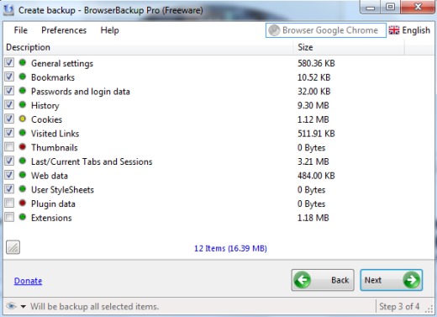The width and height of the screenshot is (437, 317).
Task: Select the Extensions row label
Action: 51,218
